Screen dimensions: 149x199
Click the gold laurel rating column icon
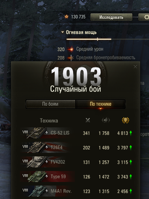(126, 120)
